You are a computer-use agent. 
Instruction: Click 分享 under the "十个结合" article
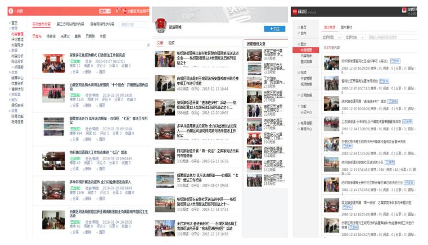tap(74, 105)
